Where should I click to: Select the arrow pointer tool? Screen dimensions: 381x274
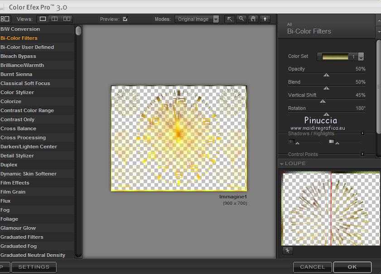click(x=230, y=19)
